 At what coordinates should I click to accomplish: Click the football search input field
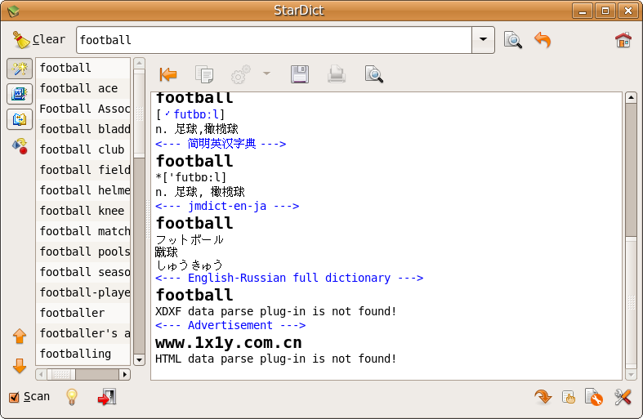pos(274,40)
